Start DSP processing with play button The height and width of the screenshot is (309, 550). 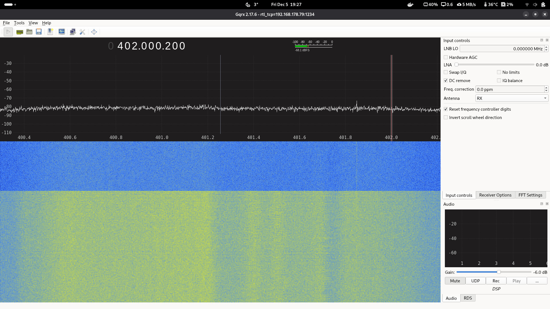pos(8,32)
